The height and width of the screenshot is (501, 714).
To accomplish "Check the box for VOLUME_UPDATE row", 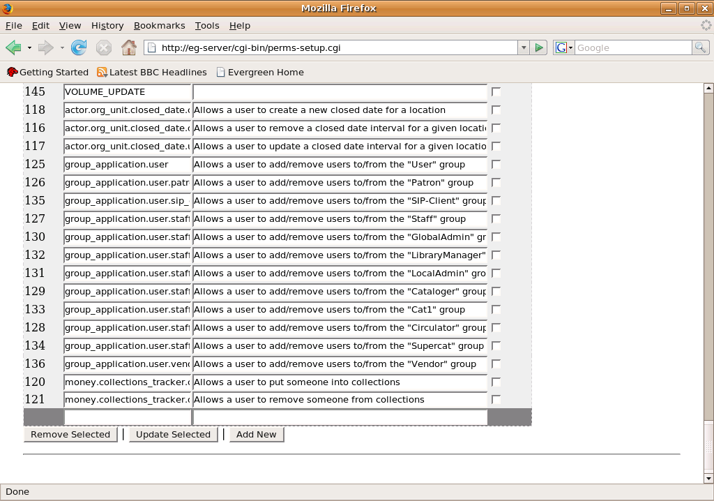I will (496, 92).
